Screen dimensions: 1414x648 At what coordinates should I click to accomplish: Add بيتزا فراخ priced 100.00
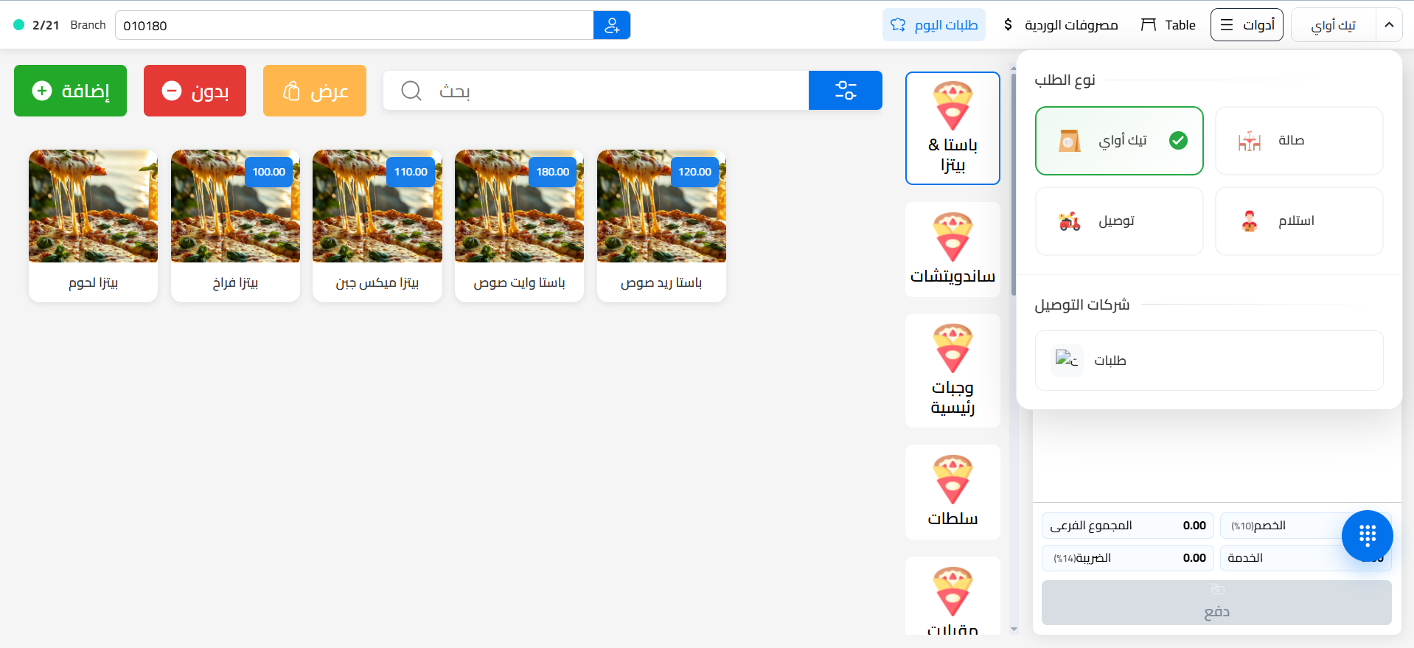pos(235,226)
